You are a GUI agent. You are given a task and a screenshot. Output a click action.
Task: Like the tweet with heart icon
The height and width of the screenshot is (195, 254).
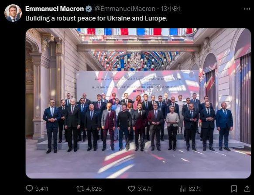[x=131, y=188]
